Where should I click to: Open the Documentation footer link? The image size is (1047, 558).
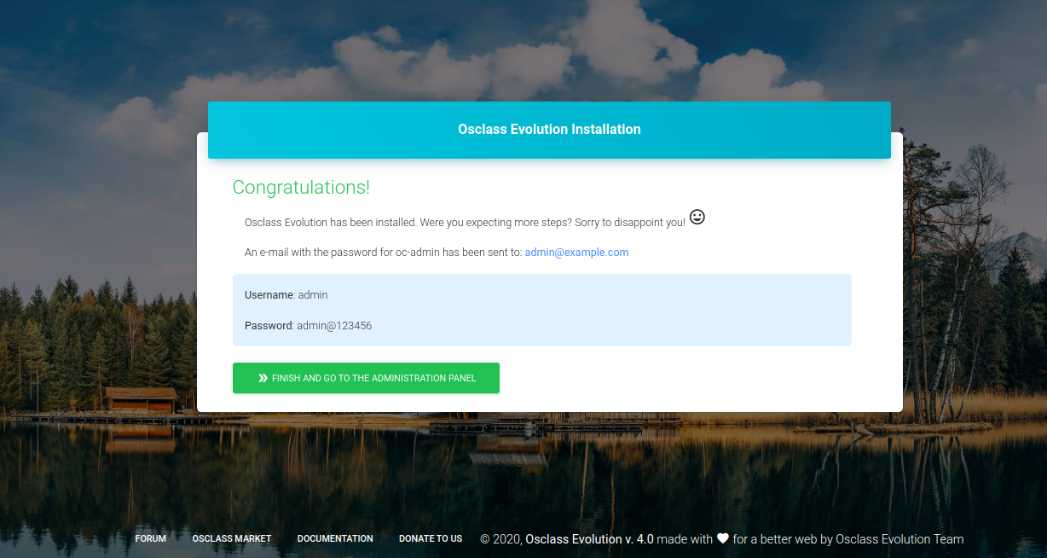(335, 539)
